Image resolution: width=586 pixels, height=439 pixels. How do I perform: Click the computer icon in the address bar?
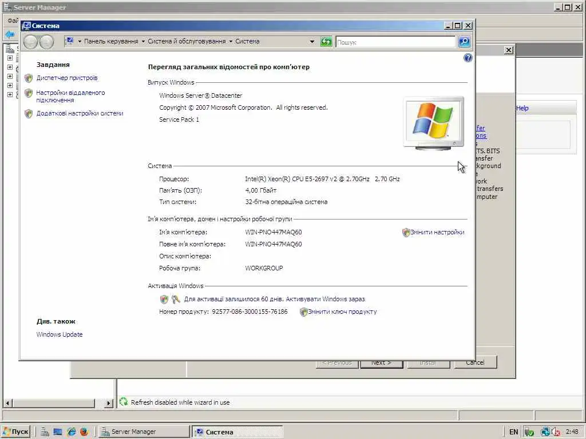[69, 41]
